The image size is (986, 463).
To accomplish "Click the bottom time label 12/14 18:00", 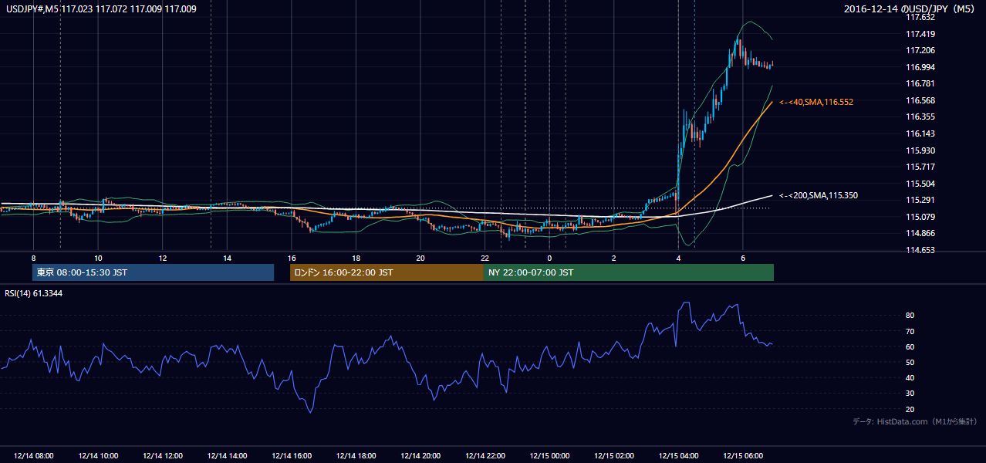I will coord(356,456).
